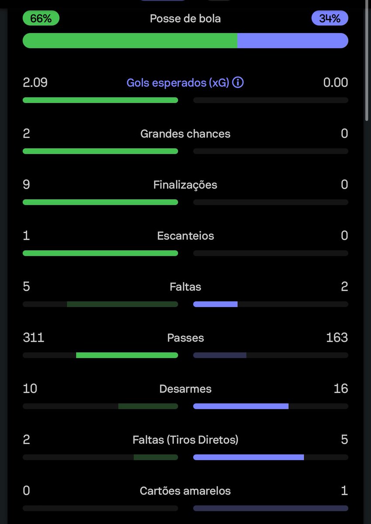Click the purple segment of possession bar

point(292,41)
